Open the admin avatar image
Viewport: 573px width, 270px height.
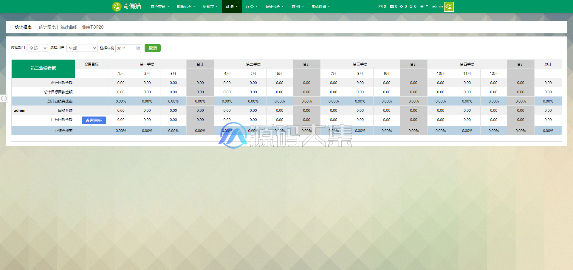pos(449,7)
